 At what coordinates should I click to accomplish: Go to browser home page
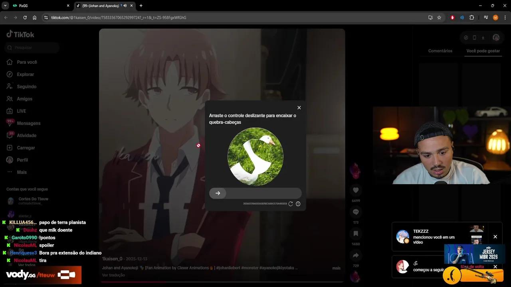point(34,18)
